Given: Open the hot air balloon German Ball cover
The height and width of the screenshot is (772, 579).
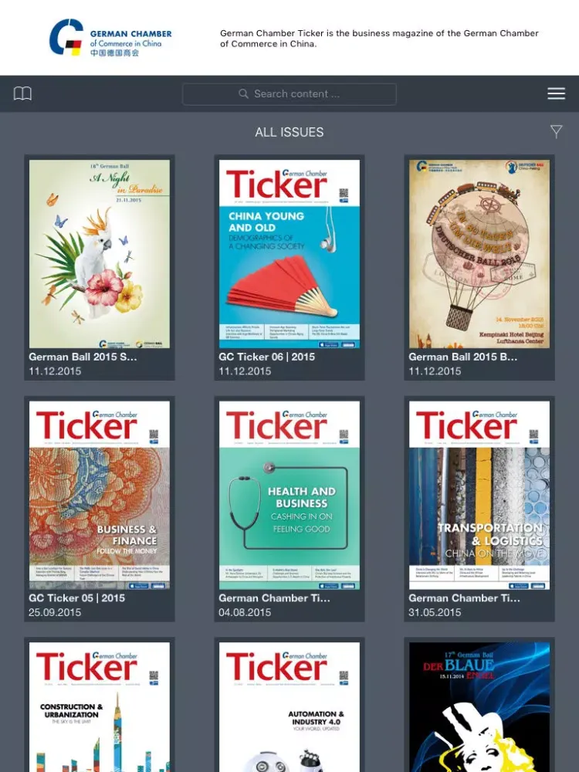Looking at the screenshot, I should point(479,253).
